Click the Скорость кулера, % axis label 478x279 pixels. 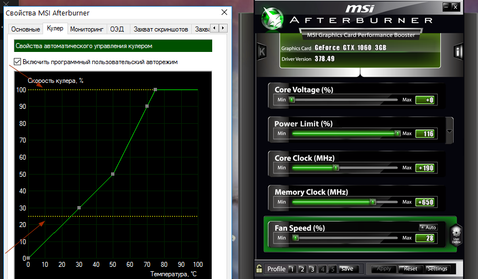pyautogui.click(x=55, y=81)
